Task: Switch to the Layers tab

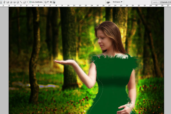Action: click(155, 2)
